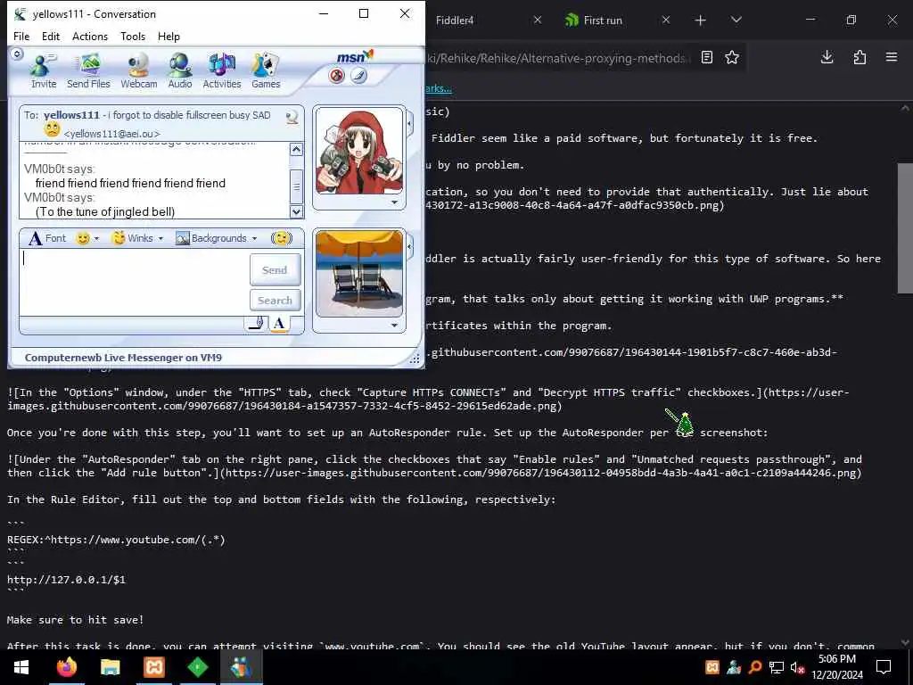This screenshot has height=685, width=913.
Task: Click inside the message input box
Action: (x=135, y=283)
